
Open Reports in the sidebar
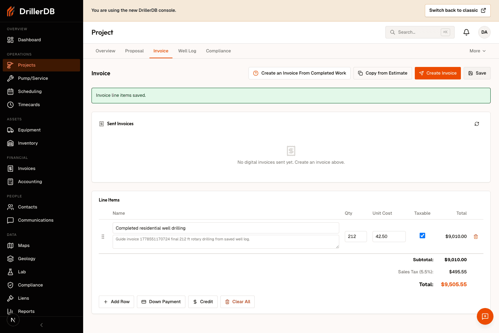41,311
